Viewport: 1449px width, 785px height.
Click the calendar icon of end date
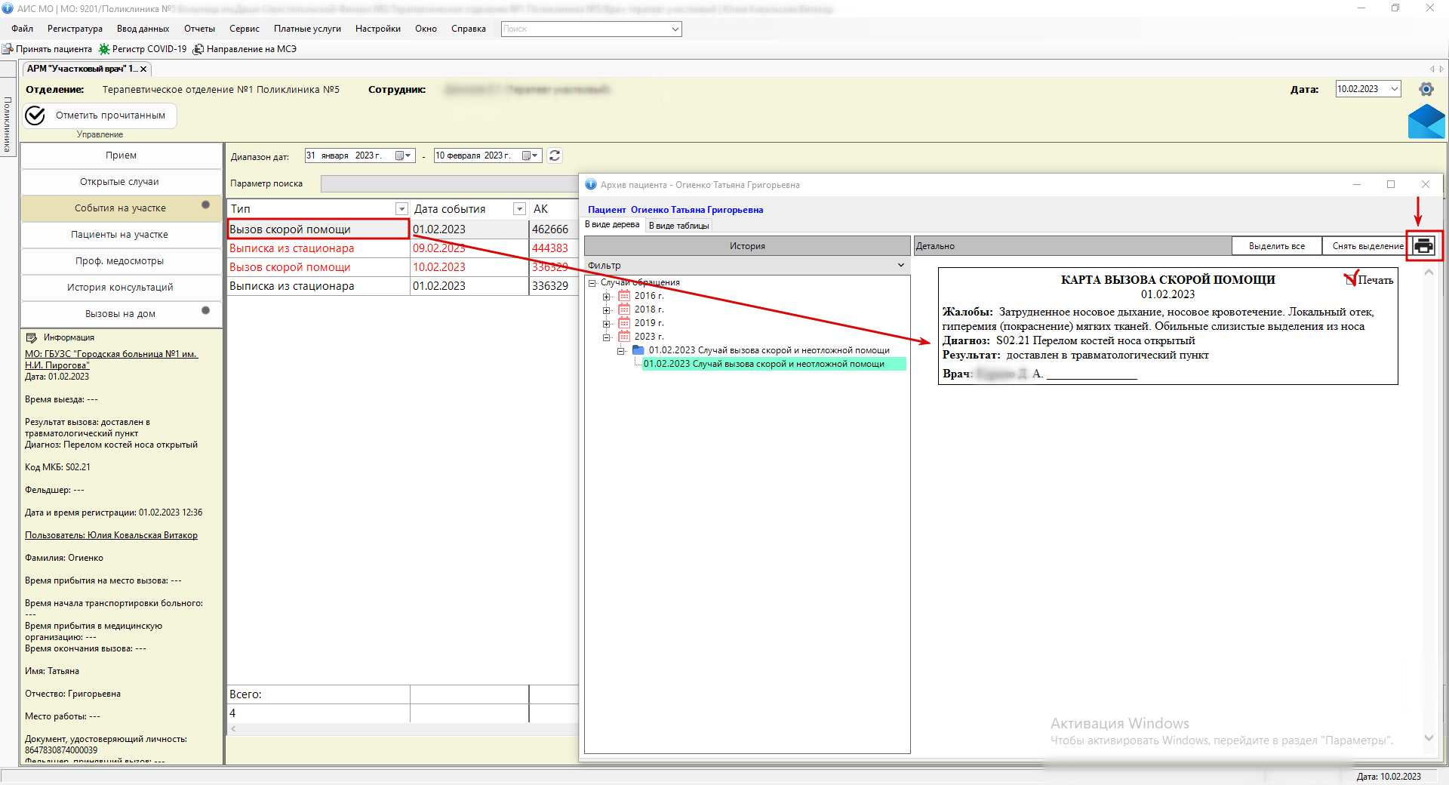tap(528, 155)
